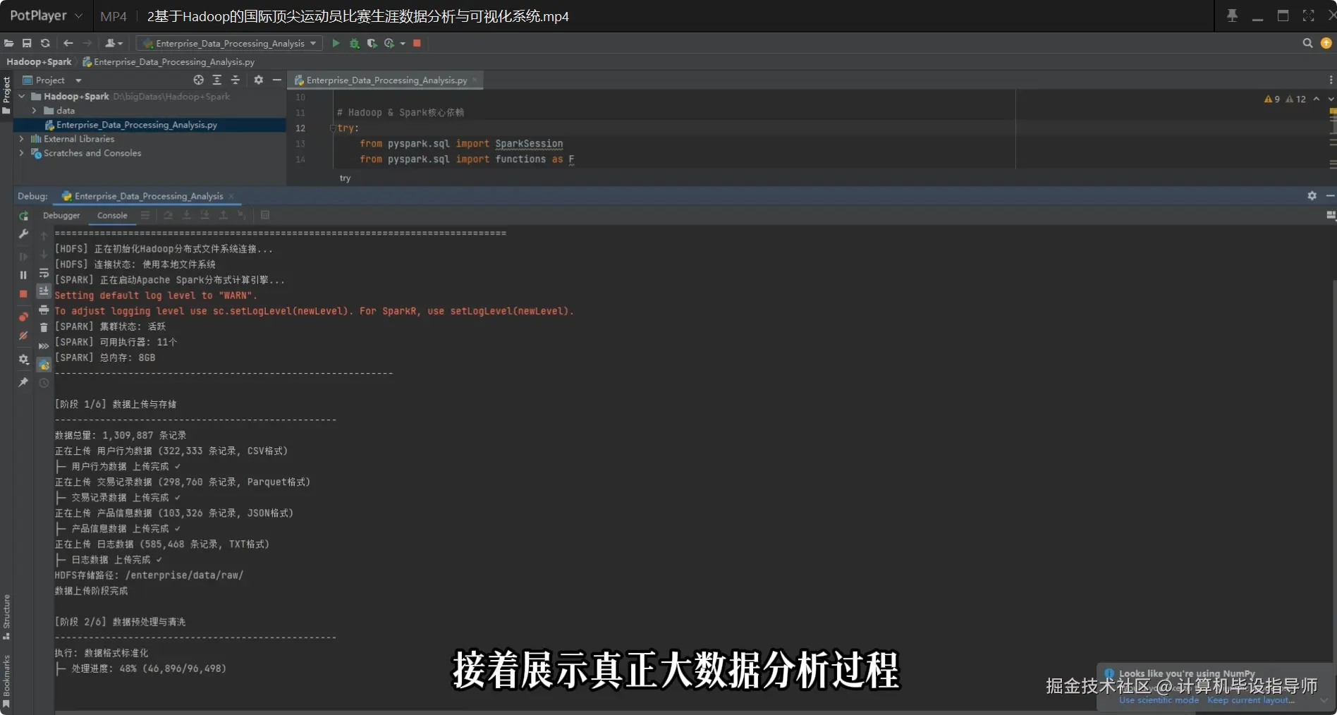Toggle Python console prompt icon
Screen dimensions: 1337x715
[44, 365]
